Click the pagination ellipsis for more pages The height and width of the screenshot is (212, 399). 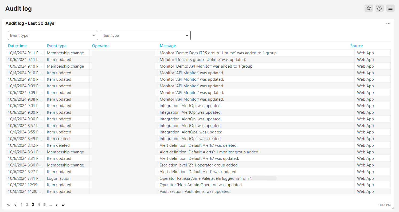tap(50, 205)
